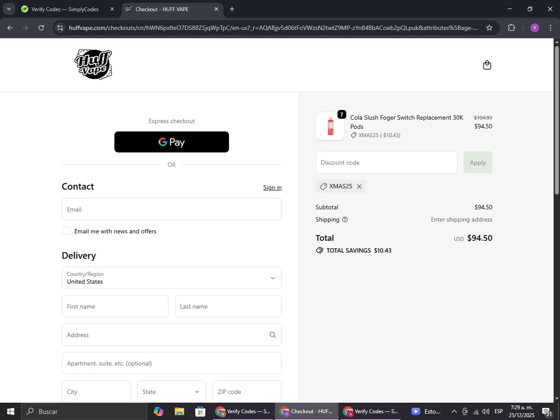Image resolution: width=560 pixels, height=420 pixels.
Task: Expand the Country/Region dropdown
Action: tap(172, 278)
